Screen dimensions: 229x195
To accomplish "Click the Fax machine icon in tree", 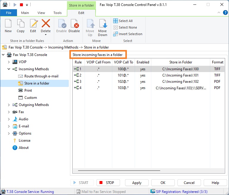I will (15, 112).
